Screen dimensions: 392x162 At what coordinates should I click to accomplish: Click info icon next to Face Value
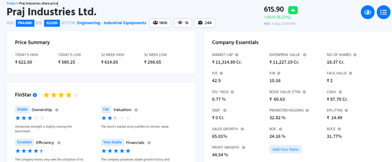pyautogui.click(x=350, y=73)
